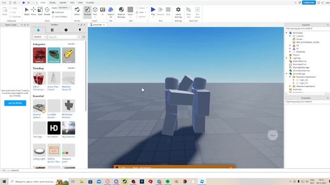The width and height of the screenshot is (330, 185).
Task: Expand the Lighting tree node
Action: [287, 58]
